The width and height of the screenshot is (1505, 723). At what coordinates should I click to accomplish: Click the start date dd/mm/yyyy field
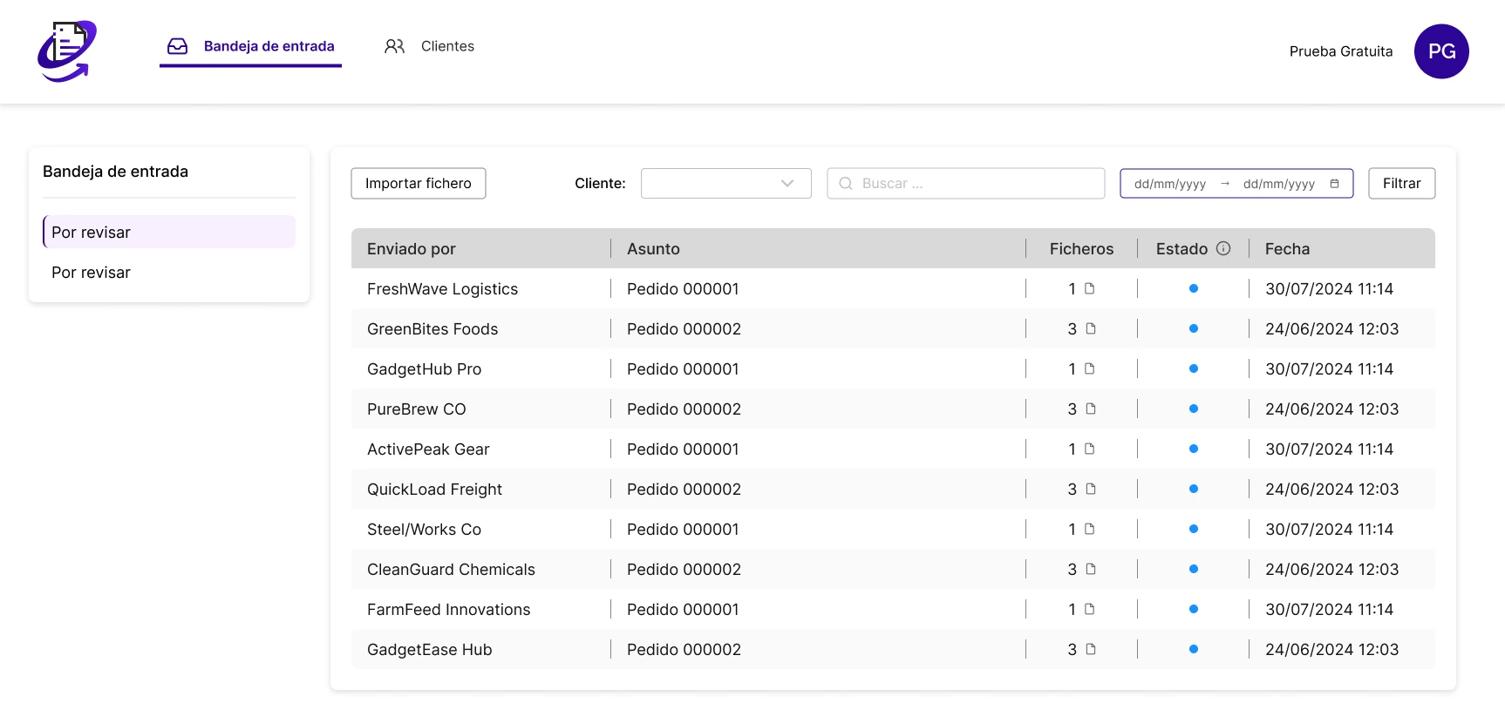tap(1170, 184)
